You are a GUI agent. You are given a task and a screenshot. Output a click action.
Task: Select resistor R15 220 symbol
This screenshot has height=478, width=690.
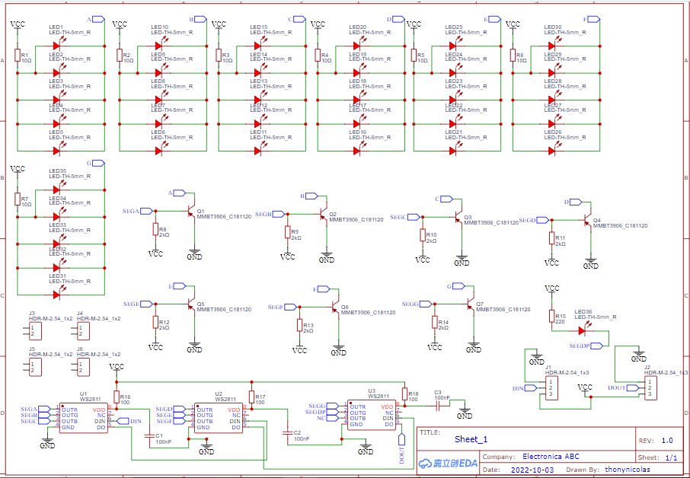pos(552,316)
